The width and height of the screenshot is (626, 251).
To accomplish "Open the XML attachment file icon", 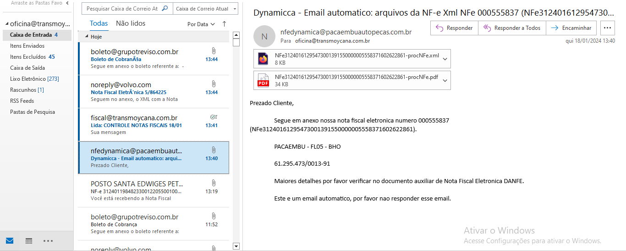I will tap(263, 59).
